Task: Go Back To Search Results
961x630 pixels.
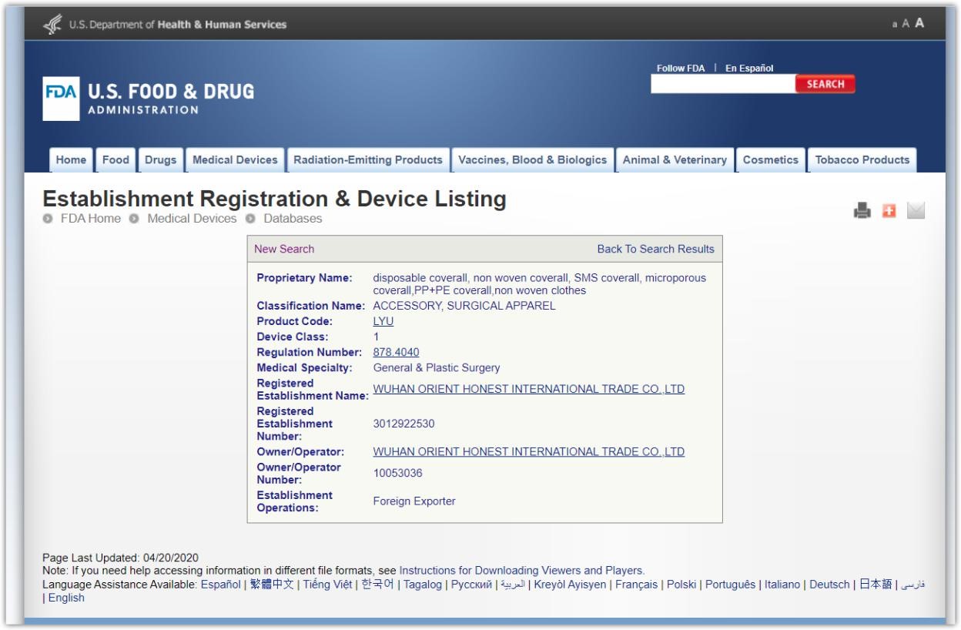Action: 655,249
